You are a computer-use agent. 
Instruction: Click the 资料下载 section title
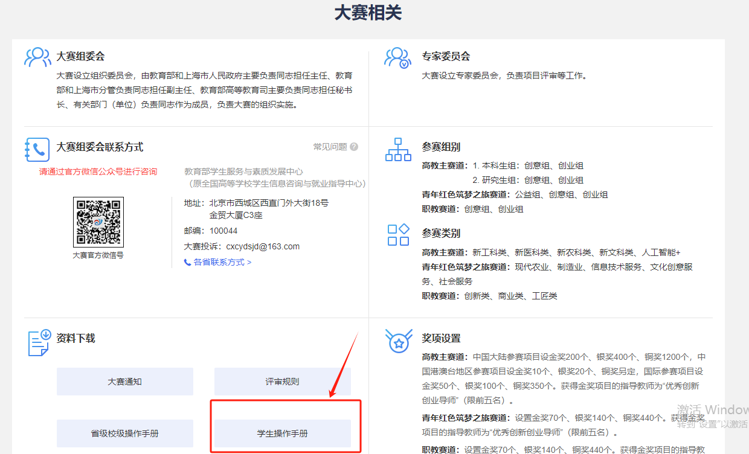pyautogui.click(x=76, y=339)
